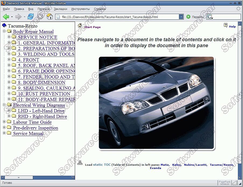
Task: Select 8. BODY DIMENSION in tree
Action: [x=41, y=82]
